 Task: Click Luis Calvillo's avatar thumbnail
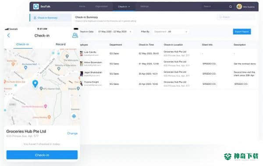[x=82, y=53]
